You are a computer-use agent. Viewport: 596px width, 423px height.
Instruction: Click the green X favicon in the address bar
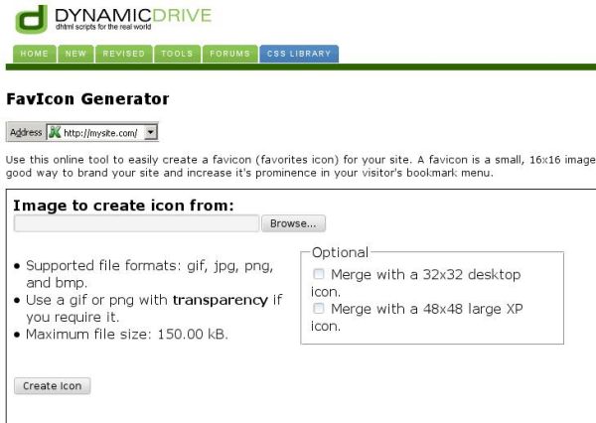point(55,132)
